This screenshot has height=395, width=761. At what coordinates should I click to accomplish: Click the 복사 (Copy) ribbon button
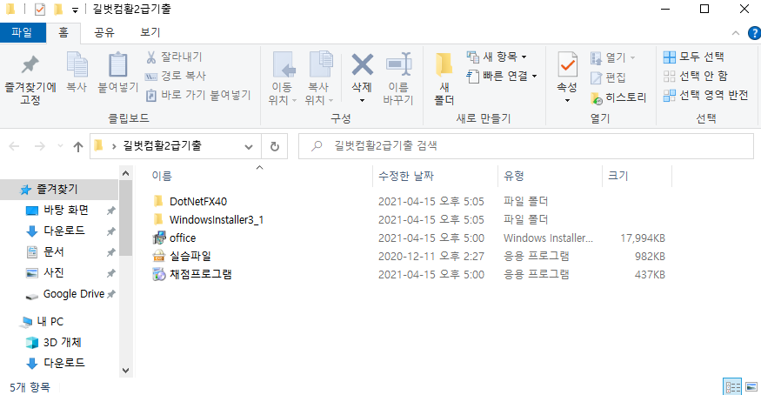(x=77, y=73)
